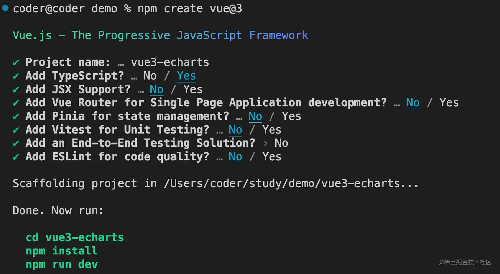Select underlined 'No' on Vue Router line
Image resolution: width=500 pixels, height=274 pixels.
(x=413, y=103)
